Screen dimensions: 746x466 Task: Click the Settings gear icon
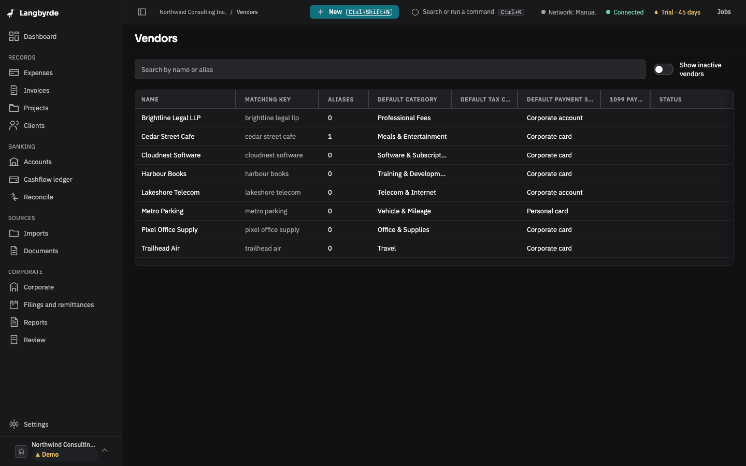tap(14, 424)
